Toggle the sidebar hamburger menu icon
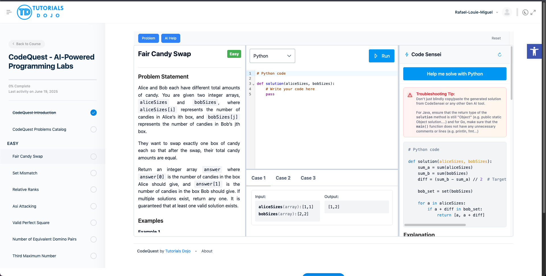 pos(9,12)
